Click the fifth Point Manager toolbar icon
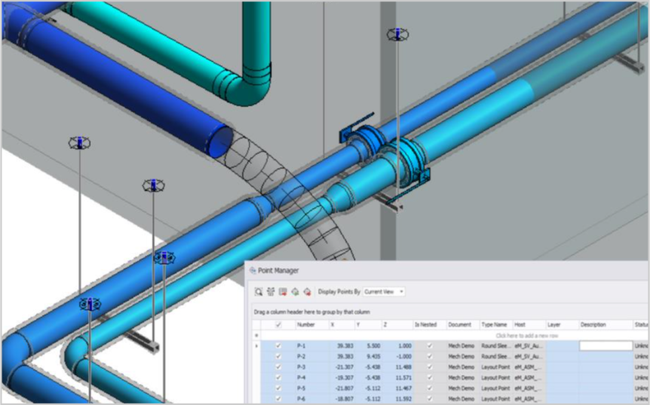This screenshot has height=405, width=650. [x=307, y=291]
